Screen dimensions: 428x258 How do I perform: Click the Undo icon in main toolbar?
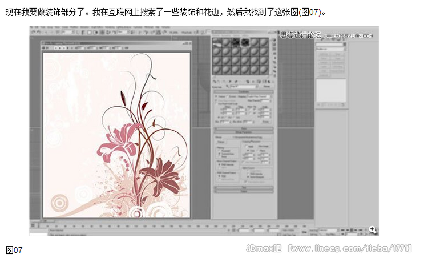point(34,33)
